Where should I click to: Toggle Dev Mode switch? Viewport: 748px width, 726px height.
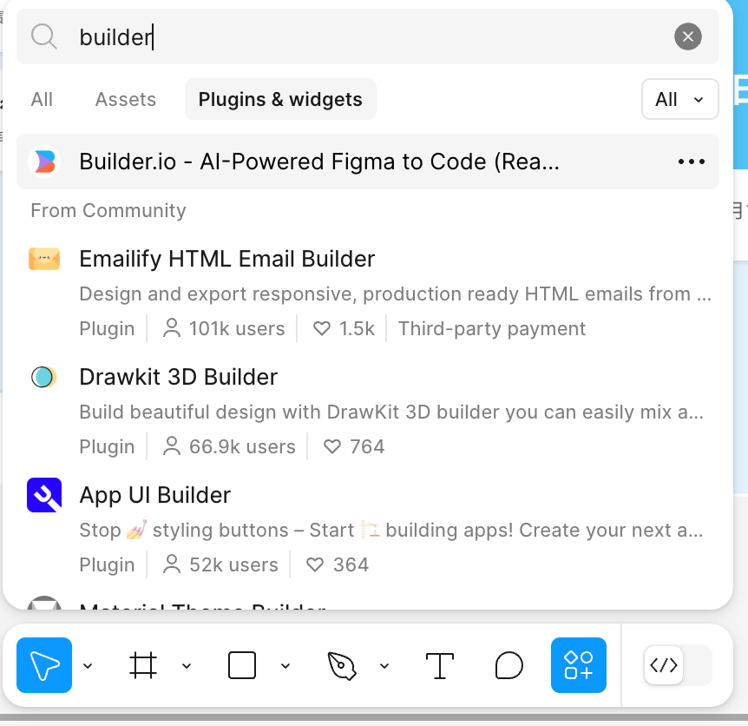pyautogui.click(x=678, y=665)
